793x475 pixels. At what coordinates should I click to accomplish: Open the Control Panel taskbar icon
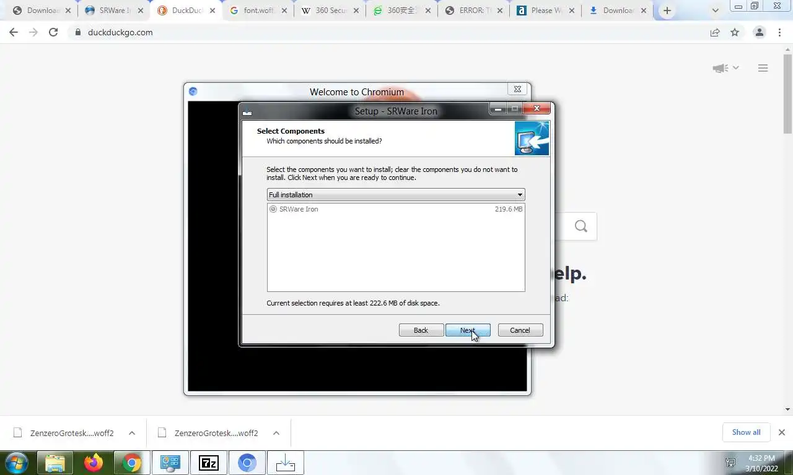coord(170,463)
